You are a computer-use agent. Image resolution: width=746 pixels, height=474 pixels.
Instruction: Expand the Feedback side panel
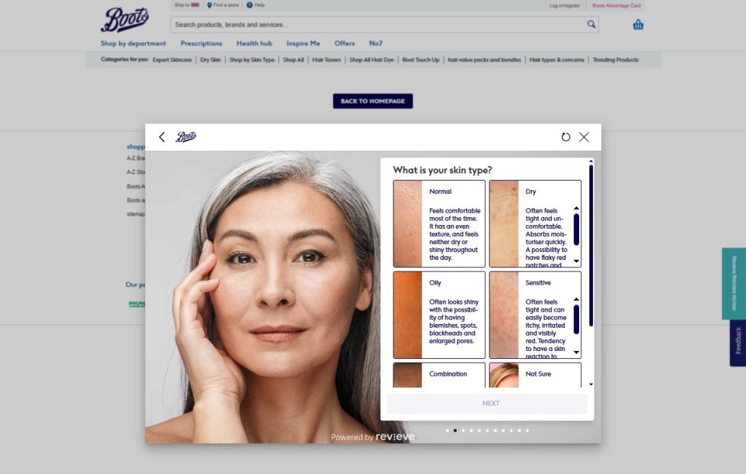[x=737, y=342]
